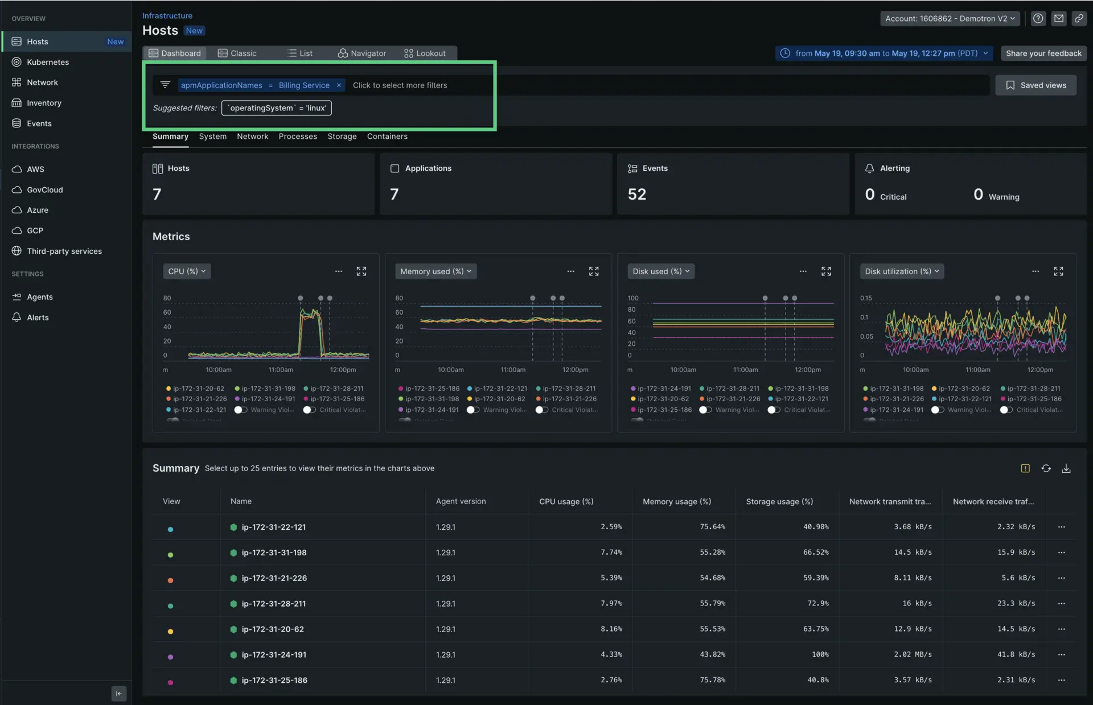Click the refresh icon in the Summary table
Viewport: 1093px width, 705px height.
pos(1046,468)
